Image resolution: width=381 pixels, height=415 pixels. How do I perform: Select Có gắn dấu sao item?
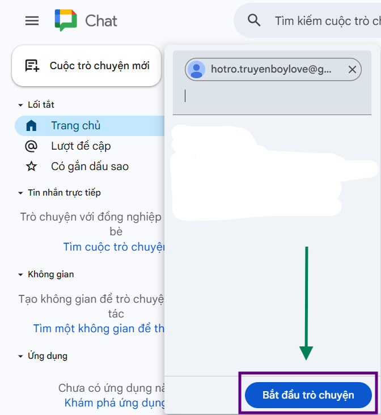coord(90,167)
